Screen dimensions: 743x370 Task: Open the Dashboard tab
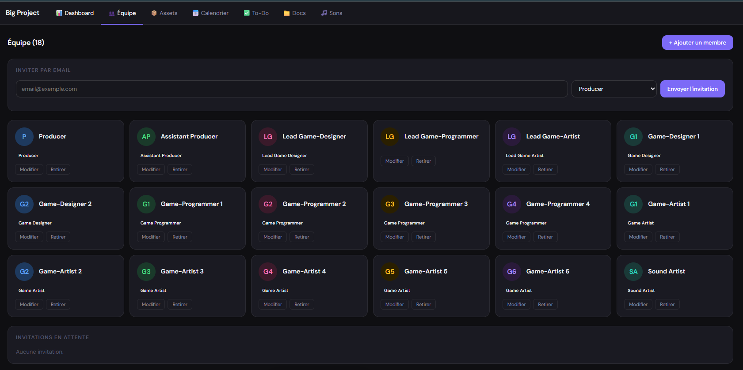pyautogui.click(x=75, y=13)
